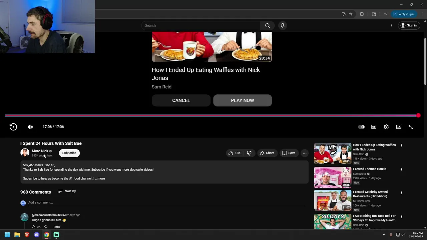Screen dimensions: 427x240
Task: Click in the YouTube Search field
Action: click(201, 25)
